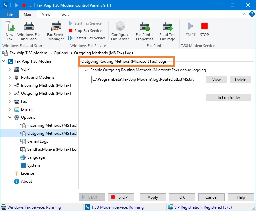Click ribbon START for T.38 Modem Service
Viewport: 256px width, 211px height.
tap(190, 29)
